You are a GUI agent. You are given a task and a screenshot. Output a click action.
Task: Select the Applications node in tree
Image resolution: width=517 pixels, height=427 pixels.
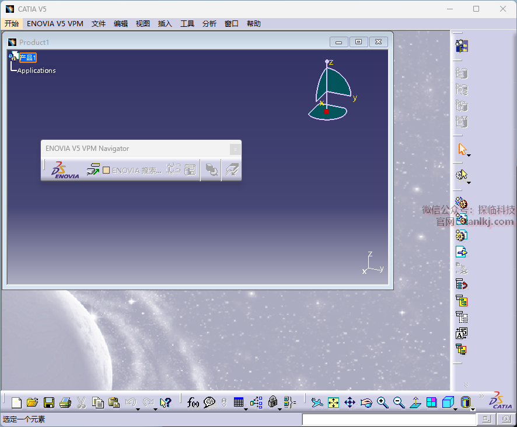pos(36,70)
